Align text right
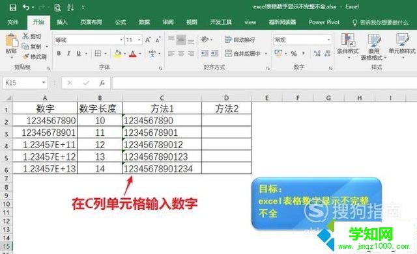Image resolution: width=417 pixels, height=254 pixels. (191, 53)
